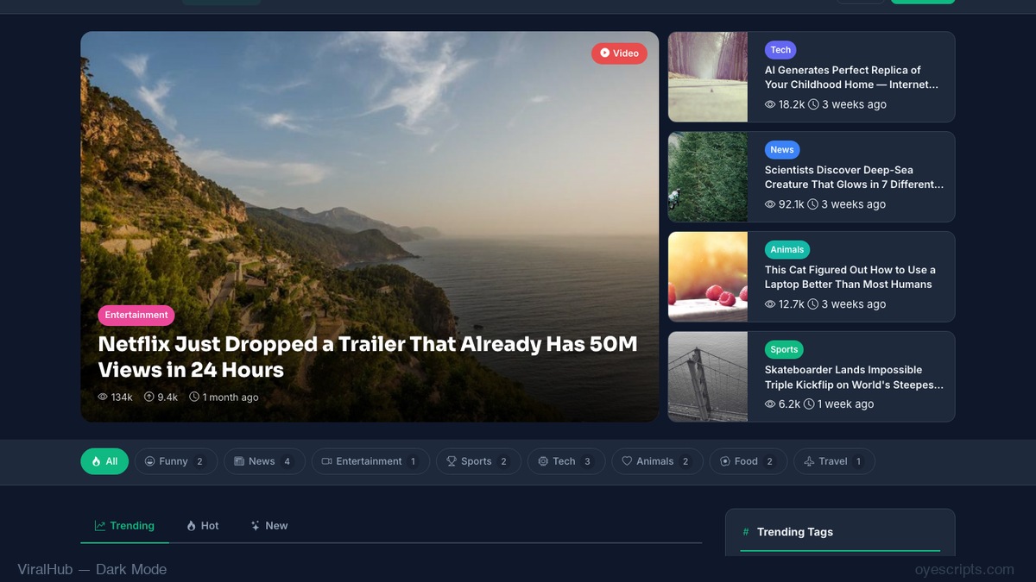
Task: Open the AI childhood home replica thumbnail
Action: click(x=708, y=77)
